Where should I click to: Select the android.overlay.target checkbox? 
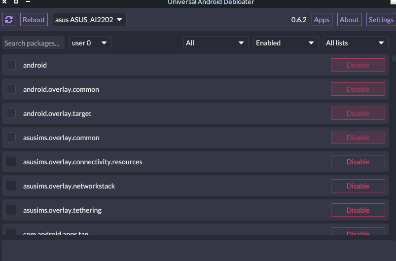[11, 113]
